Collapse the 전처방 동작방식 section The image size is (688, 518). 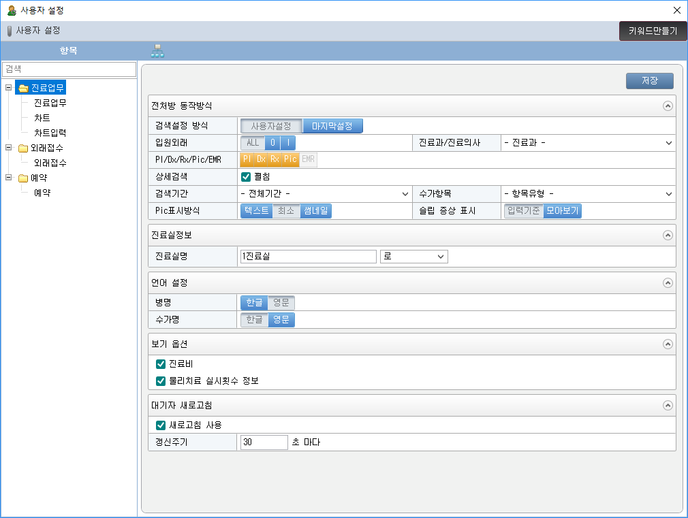(668, 106)
